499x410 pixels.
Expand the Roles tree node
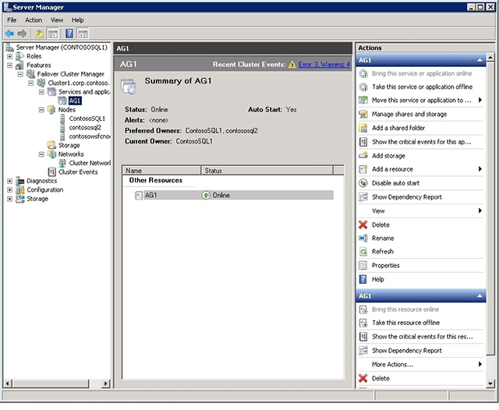tap(9, 56)
